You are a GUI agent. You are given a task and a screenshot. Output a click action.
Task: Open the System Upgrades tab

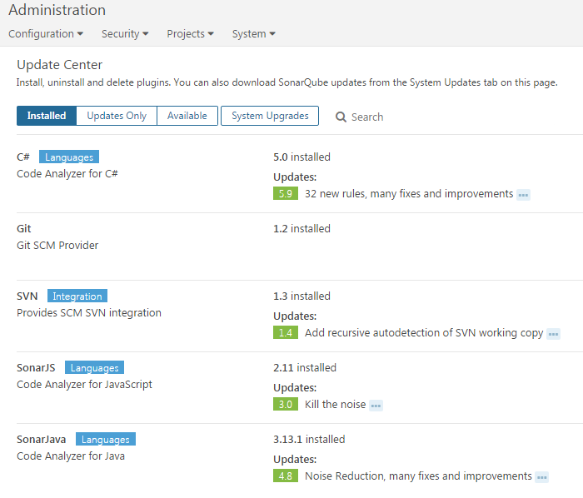(x=270, y=116)
